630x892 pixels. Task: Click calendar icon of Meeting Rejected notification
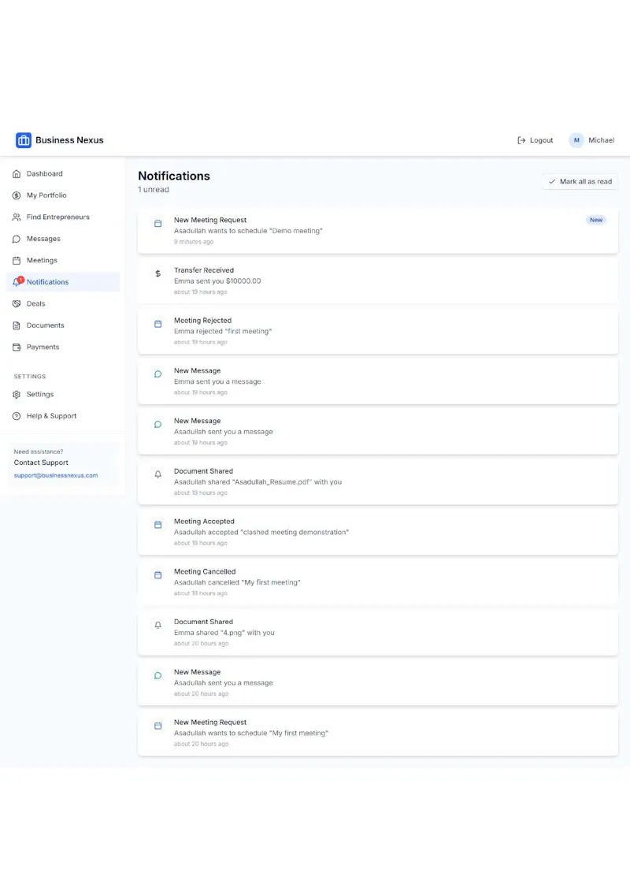point(158,324)
